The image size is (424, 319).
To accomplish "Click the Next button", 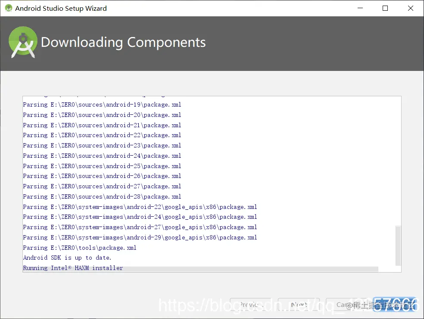I will (299, 305).
